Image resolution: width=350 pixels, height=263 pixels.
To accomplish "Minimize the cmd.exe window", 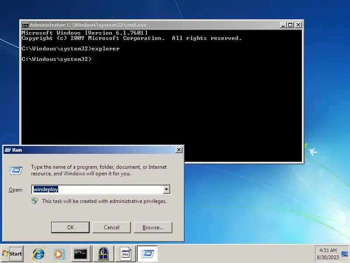I will tap(283, 25).
